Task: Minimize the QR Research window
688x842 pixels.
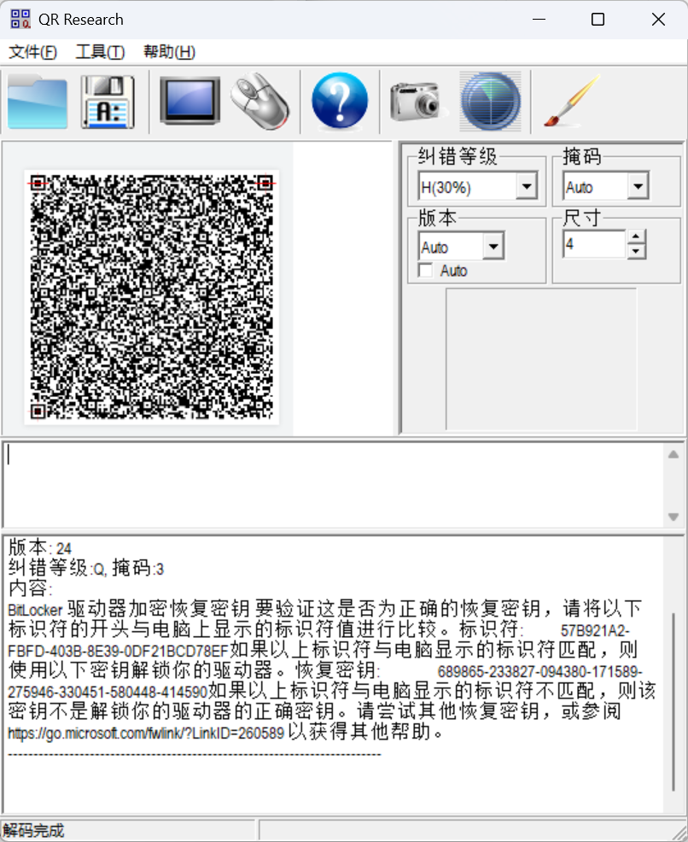Action: tap(539, 20)
